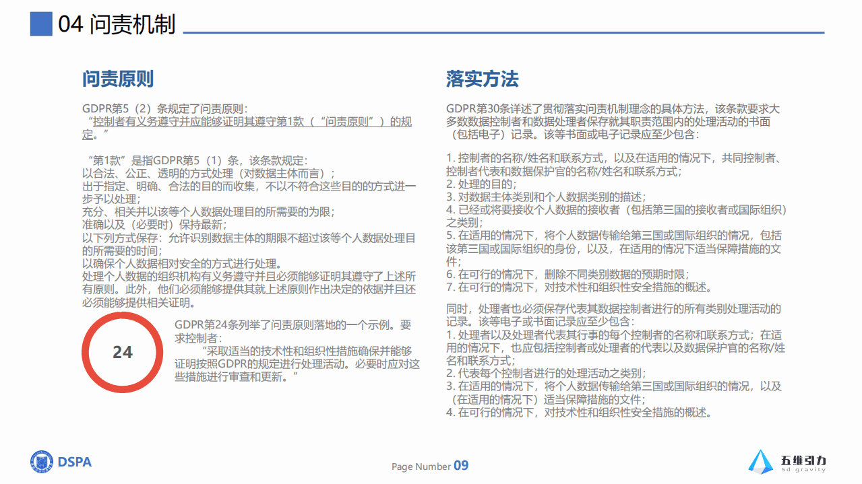Image resolution: width=862 pixels, height=484 pixels.
Task: Click the red circle containing number 24
Action: pyautogui.click(x=122, y=351)
